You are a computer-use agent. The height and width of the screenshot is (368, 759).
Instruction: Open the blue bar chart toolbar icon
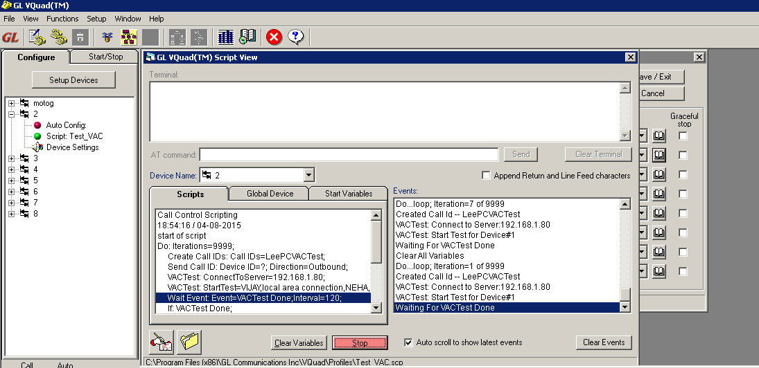tap(225, 37)
